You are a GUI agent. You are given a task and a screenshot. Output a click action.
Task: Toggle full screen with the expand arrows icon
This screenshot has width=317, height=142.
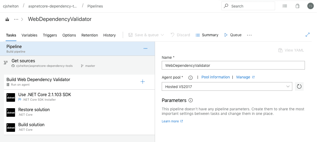point(308,35)
